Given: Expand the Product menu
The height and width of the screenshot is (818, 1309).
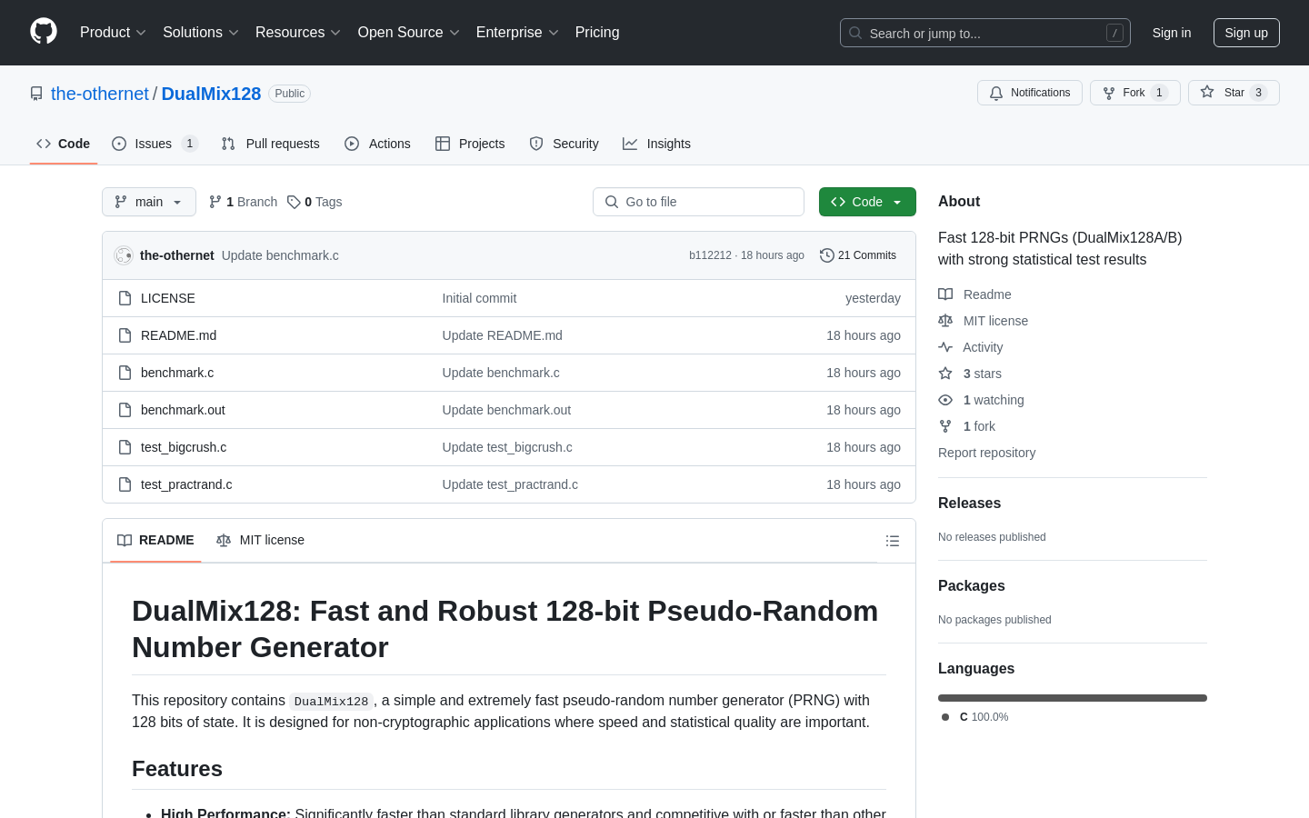Looking at the screenshot, I should click(x=113, y=33).
